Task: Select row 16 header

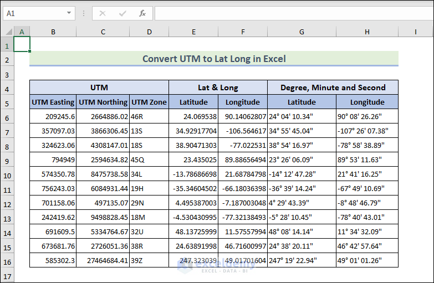Action: pos(7,261)
